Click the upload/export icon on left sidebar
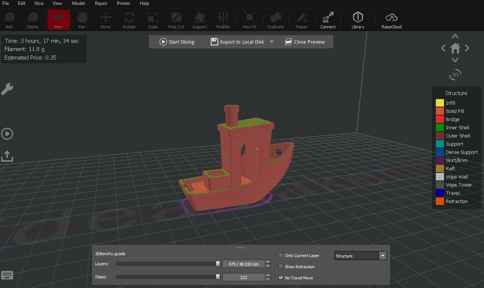 [x=7, y=156]
